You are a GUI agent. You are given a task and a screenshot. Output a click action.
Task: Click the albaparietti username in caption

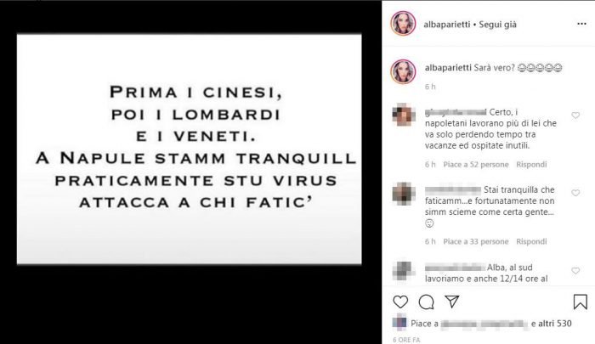point(448,68)
